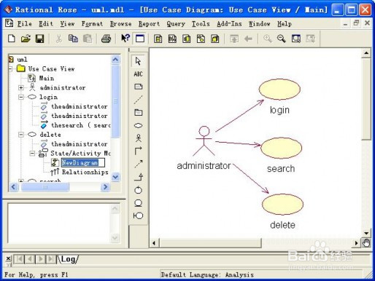Screen dimensions: 375x281
Task: Click the Browse Previous Diagram arrow
Action: [x=248, y=39]
